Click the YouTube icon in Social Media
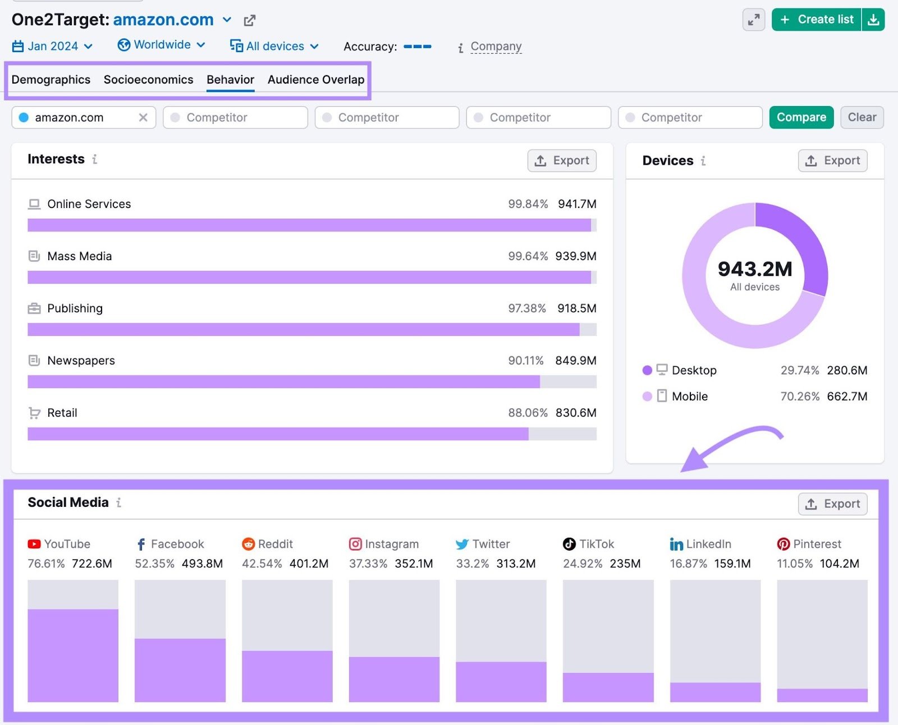Screen dimensions: 898x725 pos(33,543)
